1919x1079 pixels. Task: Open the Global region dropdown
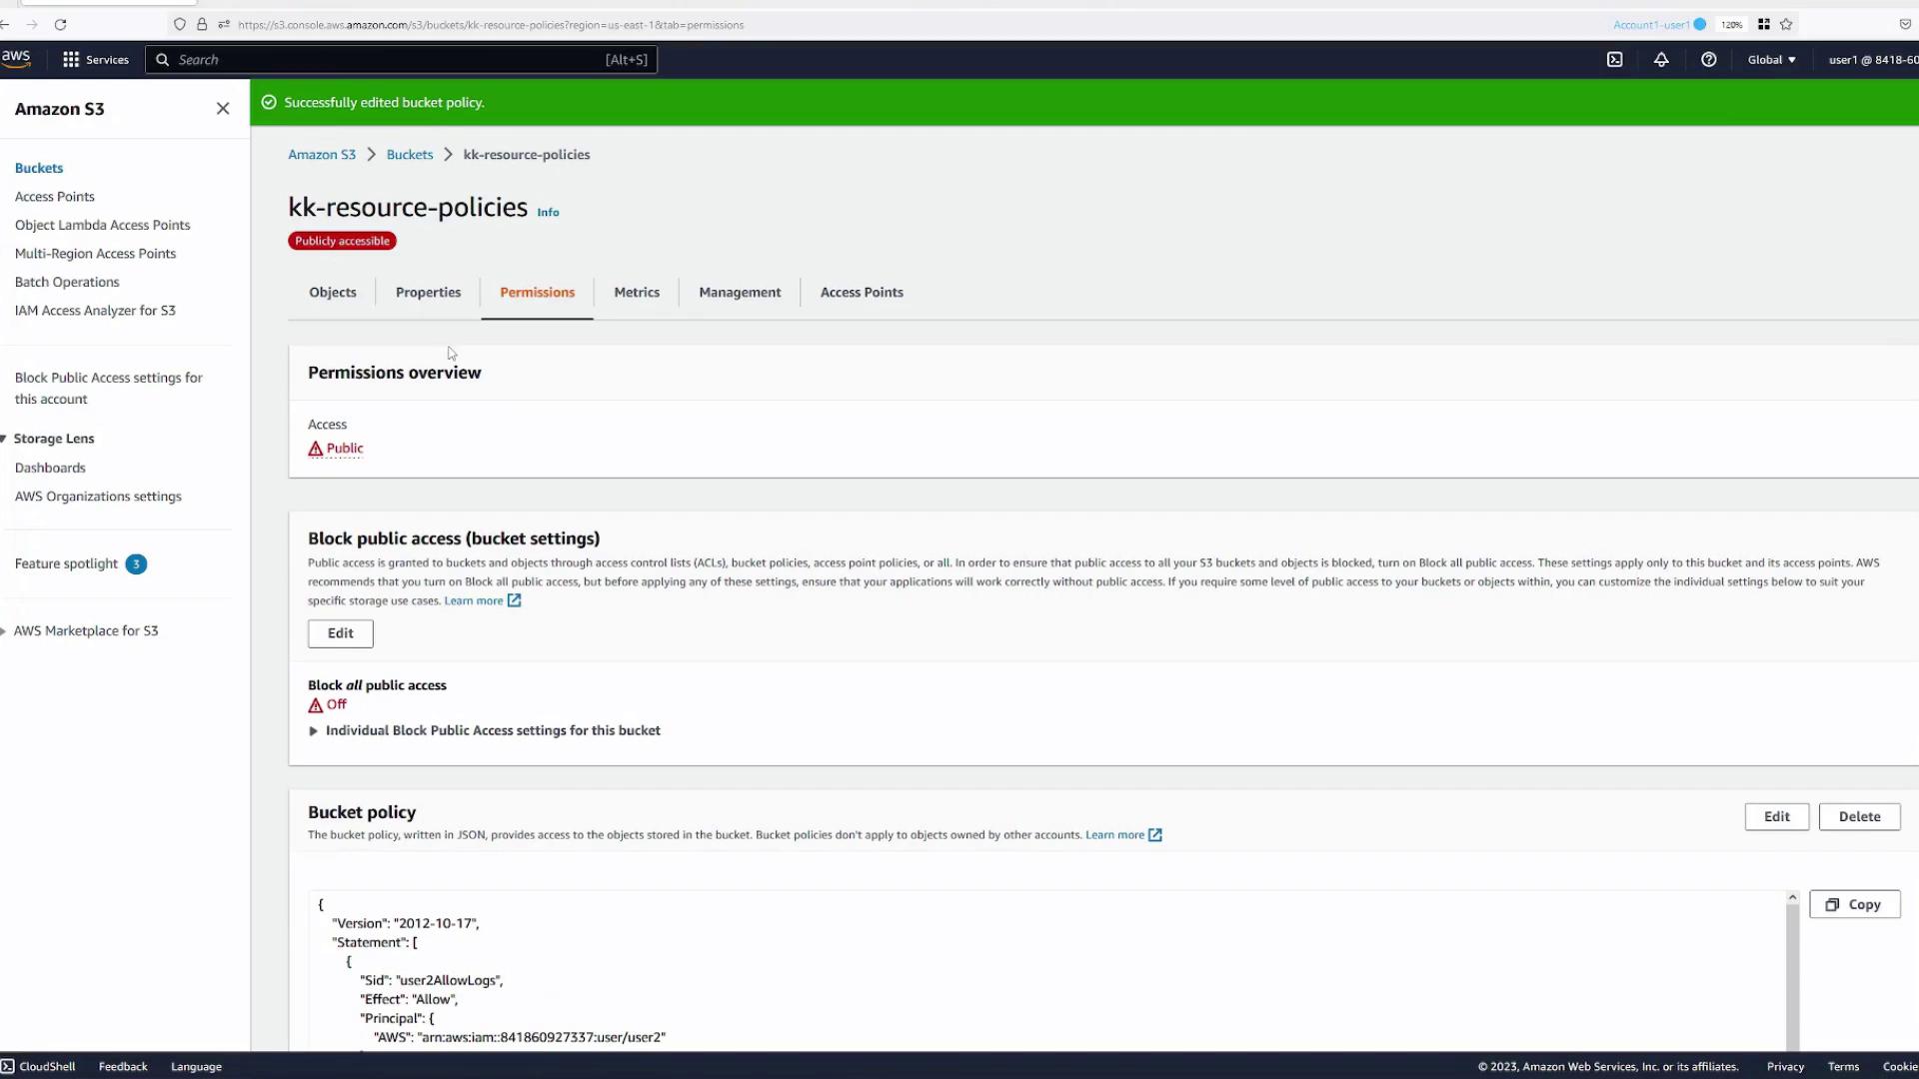[1771, 60]
